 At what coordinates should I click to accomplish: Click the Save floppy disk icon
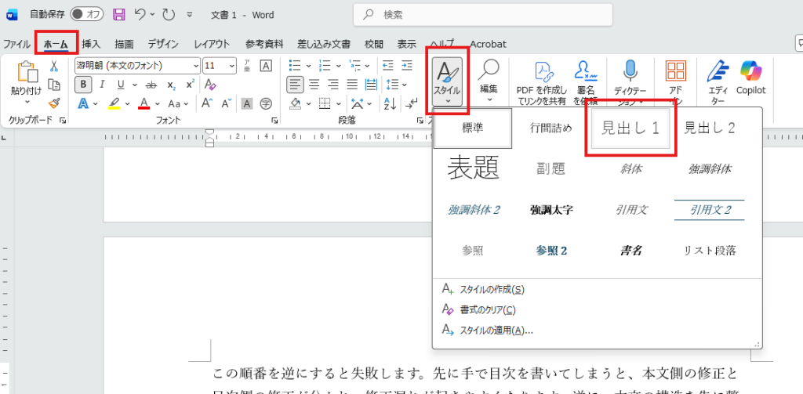(118, 14)
